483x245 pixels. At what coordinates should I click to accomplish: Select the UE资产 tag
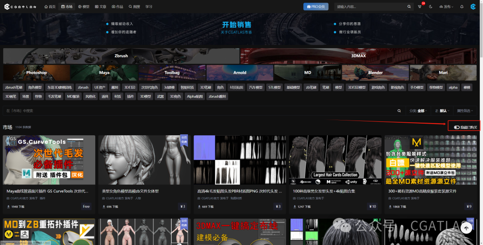click(100, 87)
